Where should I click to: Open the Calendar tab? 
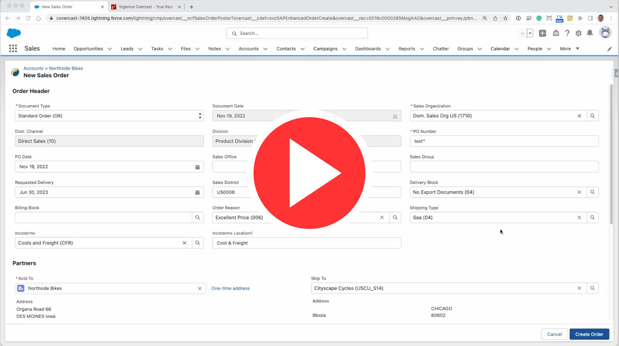(x=500, y=49)
